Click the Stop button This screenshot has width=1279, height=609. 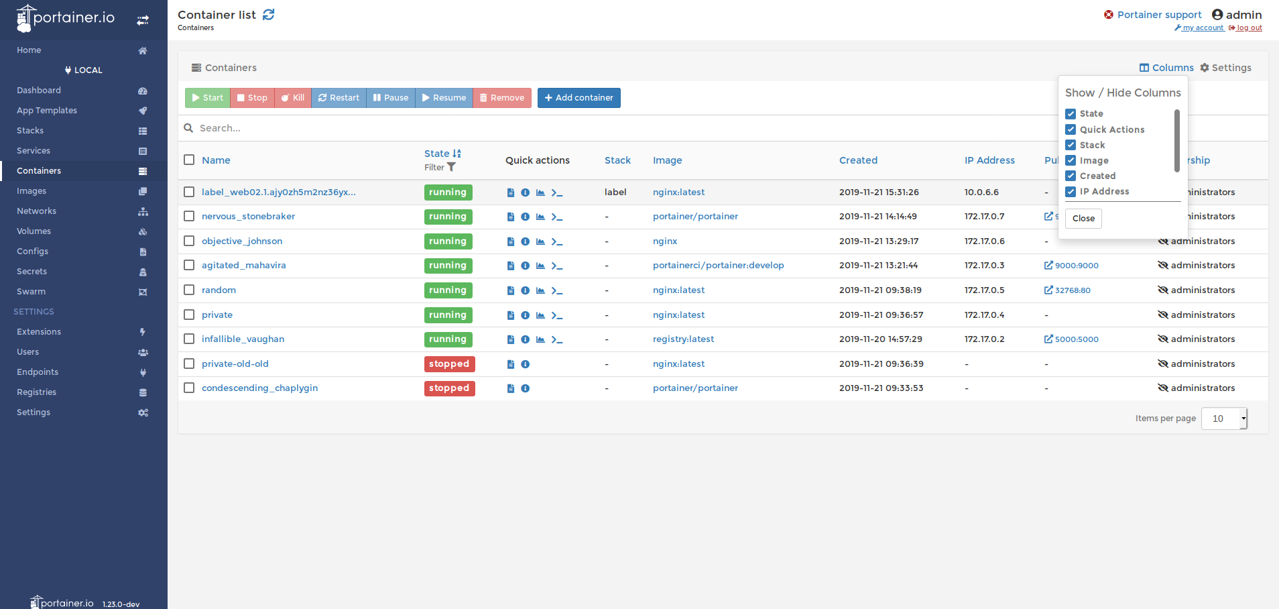point(252,98)
